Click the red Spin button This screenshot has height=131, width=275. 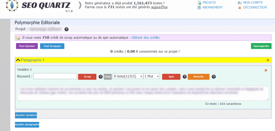point(171,77)
